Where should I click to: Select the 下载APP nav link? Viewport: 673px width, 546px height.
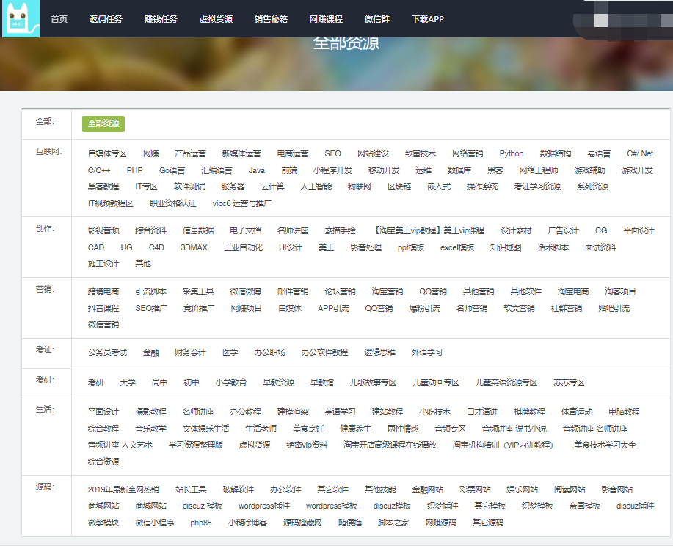(427, 19)
